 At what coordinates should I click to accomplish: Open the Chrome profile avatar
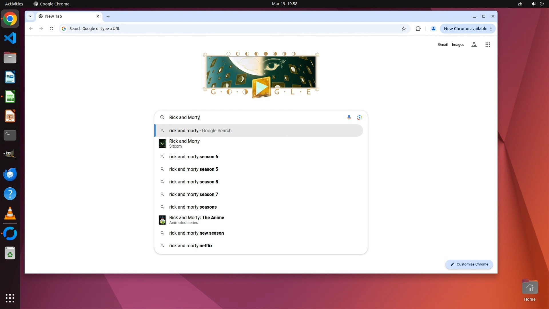[x=433, y=29]
